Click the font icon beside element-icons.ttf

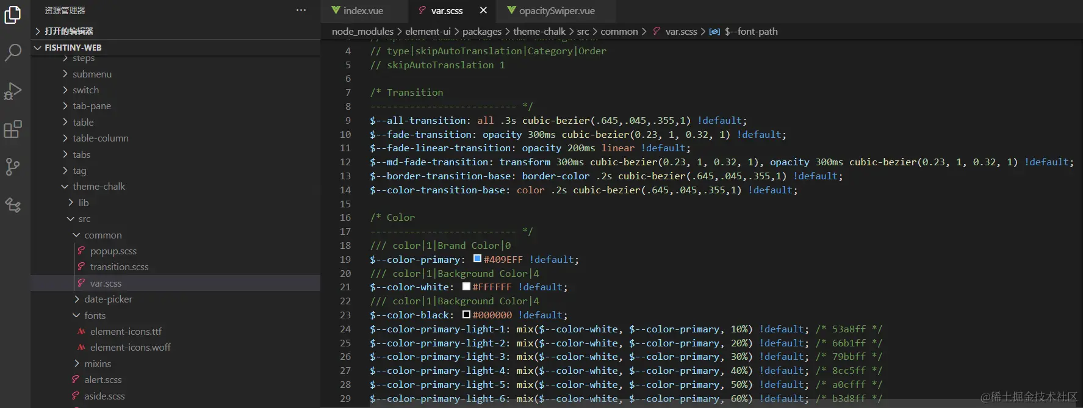click(81, 331)
